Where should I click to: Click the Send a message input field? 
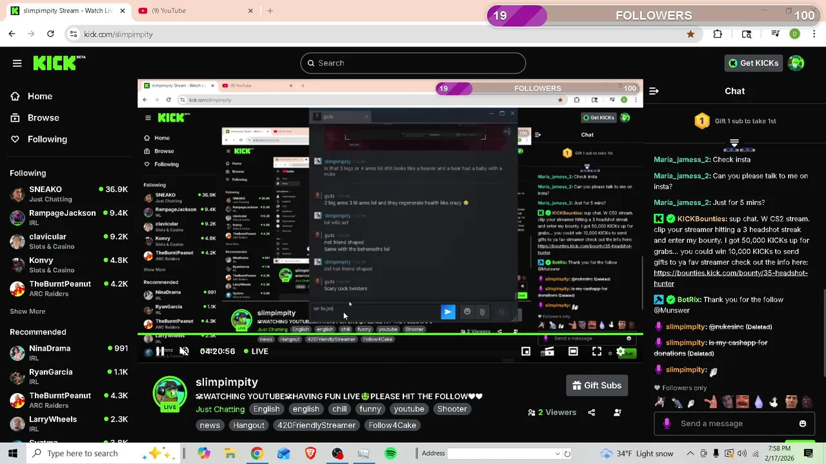(x=734, y=424)
